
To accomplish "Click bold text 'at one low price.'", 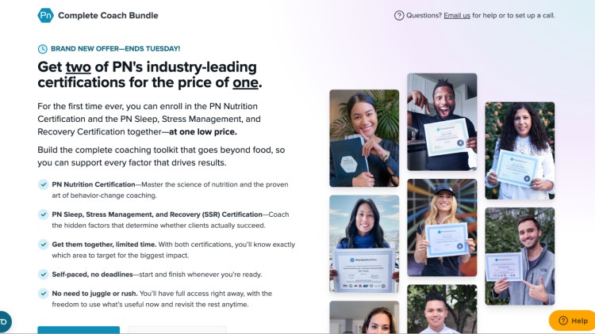I will pos(203,132).
